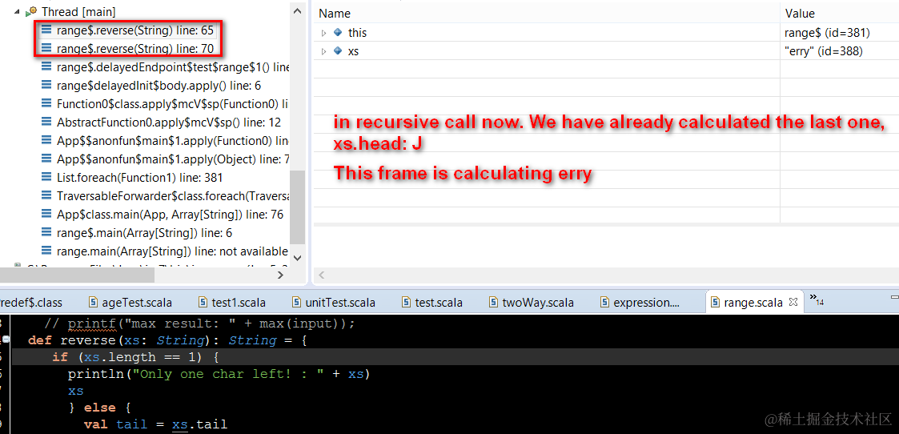Switch to the test.scala editor tab
Viewport: 899px width, 434px height.
[x=439, y=303]
